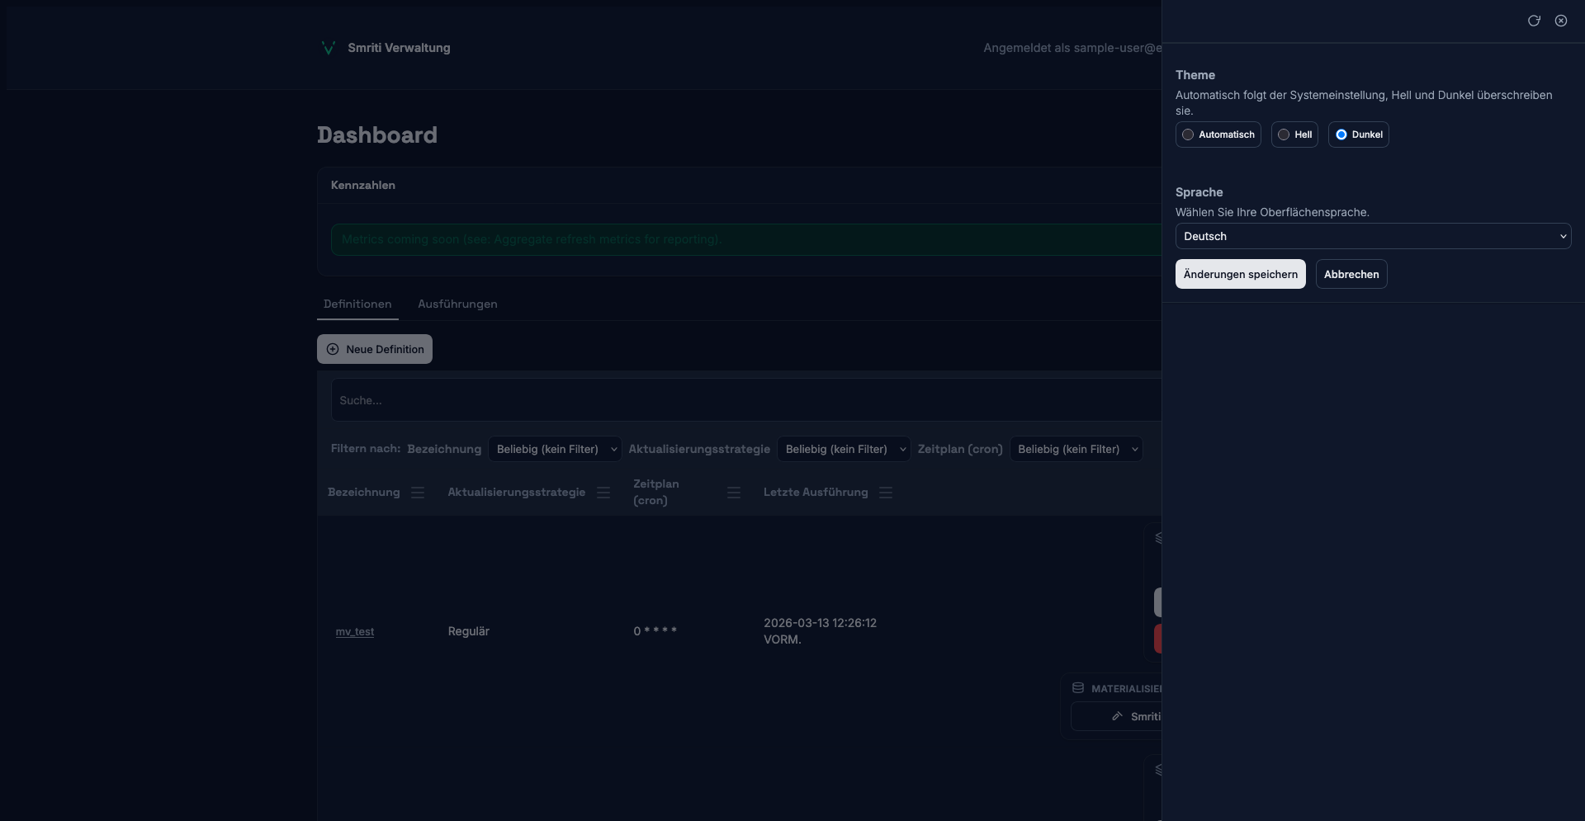Screen dimensions: 1585x821
Task: Click the Änderungen speichern button
Action: pyautogui.click(x=1240, y=274)
